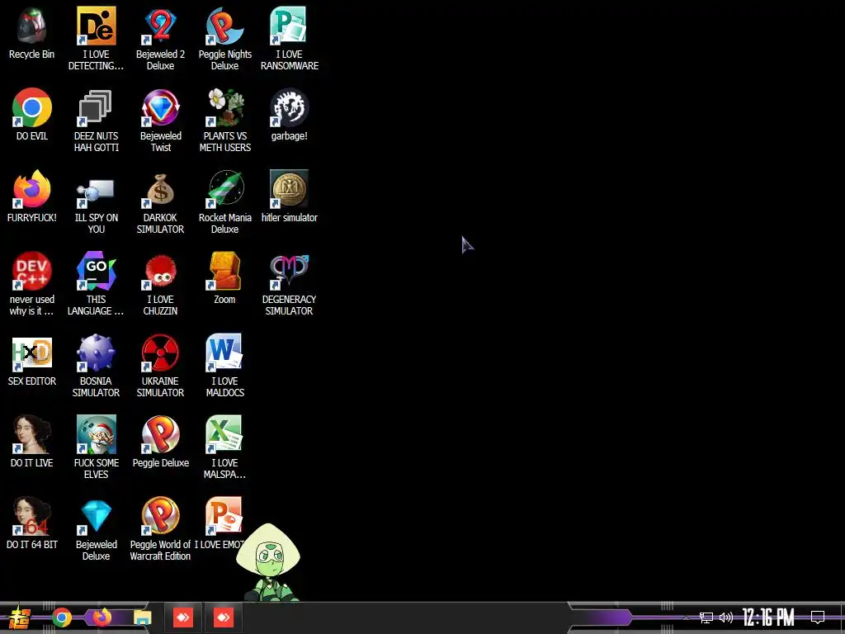Select the gray stacked-windows shortcut icon

pos(96,107)
